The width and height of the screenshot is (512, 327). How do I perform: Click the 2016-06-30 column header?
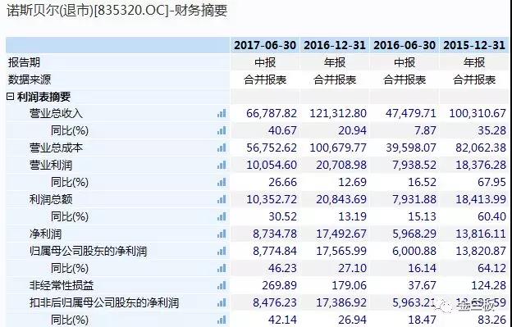click(x=405, y=45)
